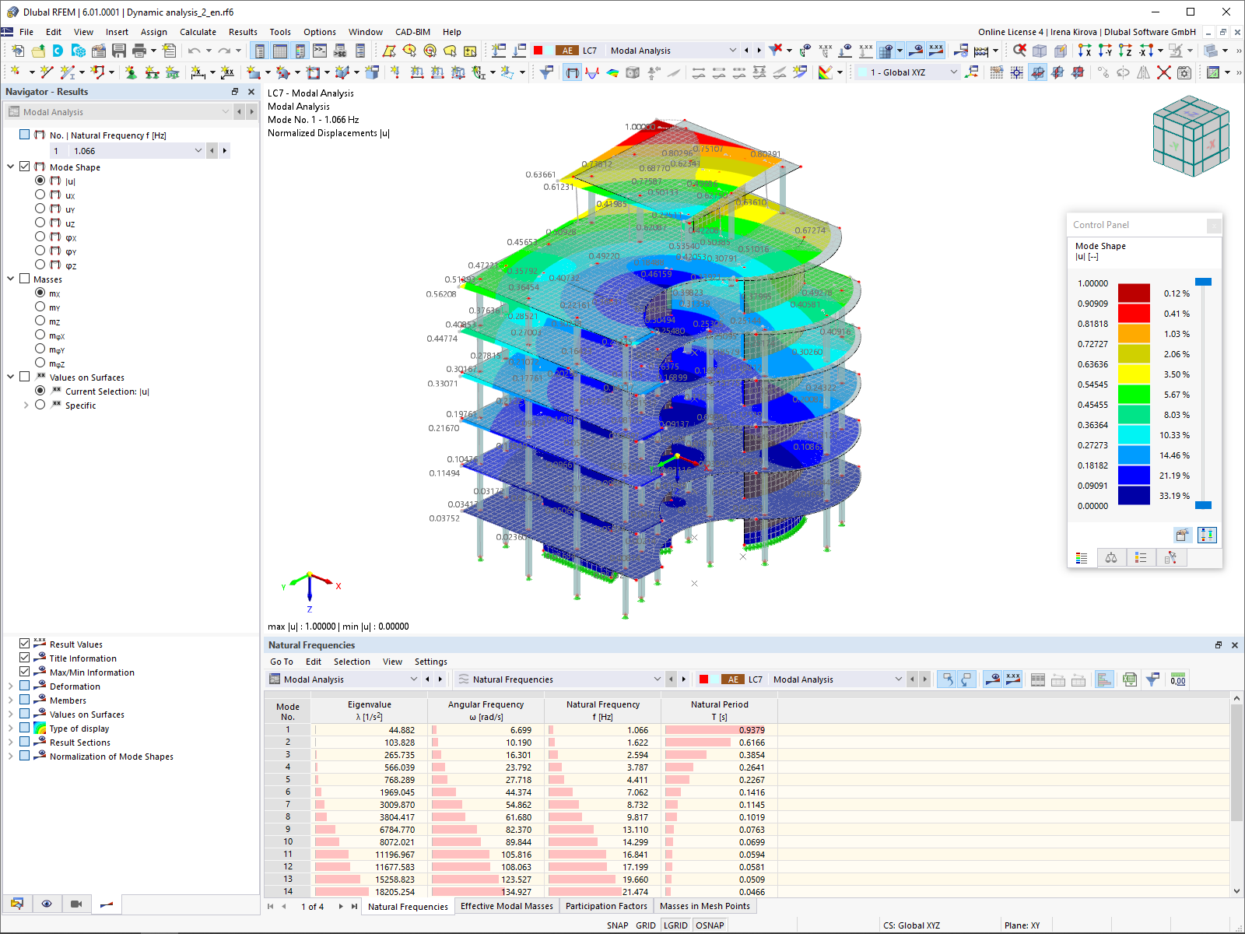The image size is (1245, 934).
Task: Click the view along X axis icon
Action: pyautogui.click(x=1085, y=51)
